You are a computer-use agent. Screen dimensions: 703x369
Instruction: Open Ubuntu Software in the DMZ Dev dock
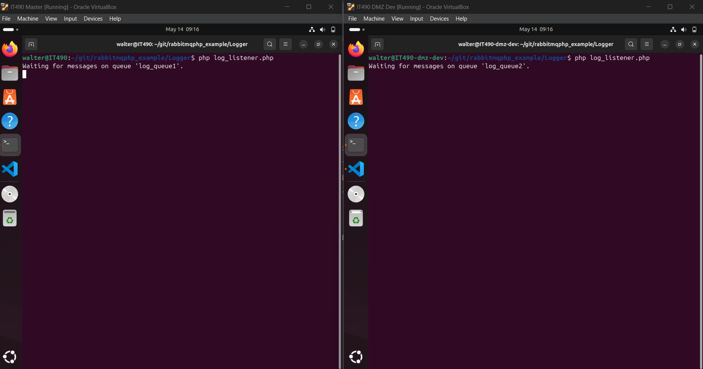click(356, 97)
